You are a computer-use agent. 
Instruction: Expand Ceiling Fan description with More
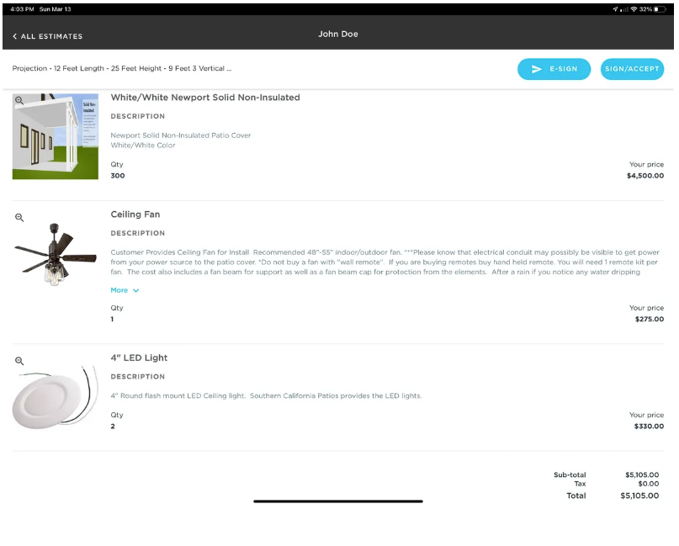click(x=125, y=290)
